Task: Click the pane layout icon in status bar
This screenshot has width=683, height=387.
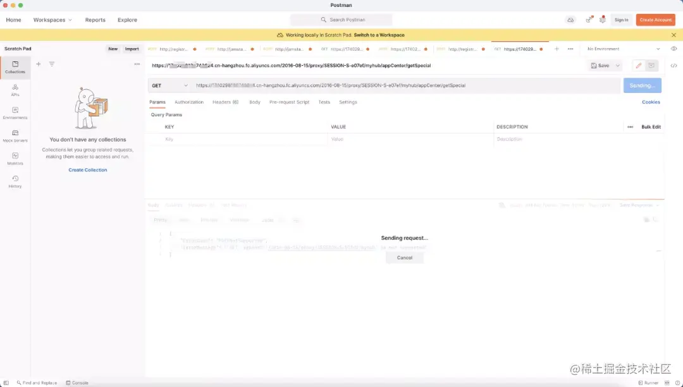Action: [667, 383]
